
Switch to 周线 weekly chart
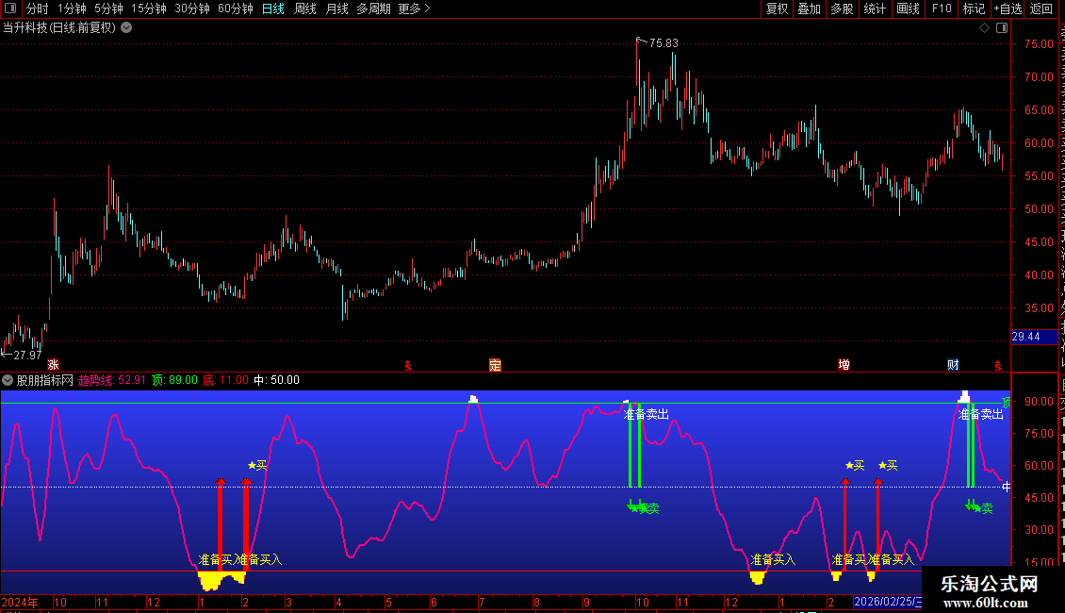click(305, 8)
